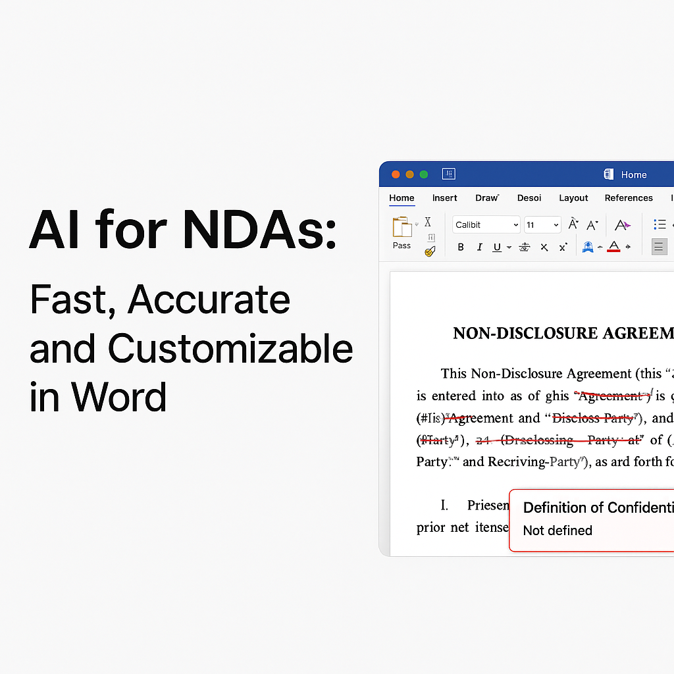Click the sidebar icon in title bar
The width and height of the screenshot is (674, 674).
click(449, 174)
